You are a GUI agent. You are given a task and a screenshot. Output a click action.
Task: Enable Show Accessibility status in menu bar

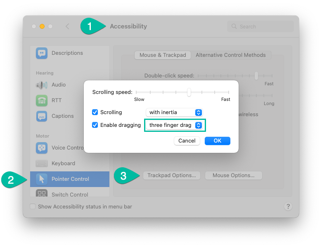tap(33, 207)
